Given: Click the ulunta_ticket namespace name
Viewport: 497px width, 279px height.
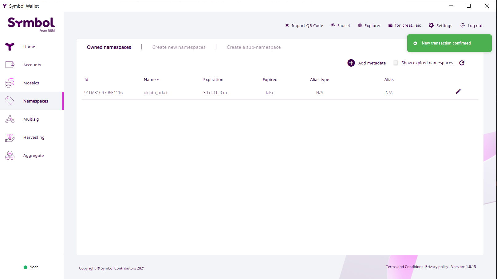Looking at the screenshot, I should (x=156, y=93).
